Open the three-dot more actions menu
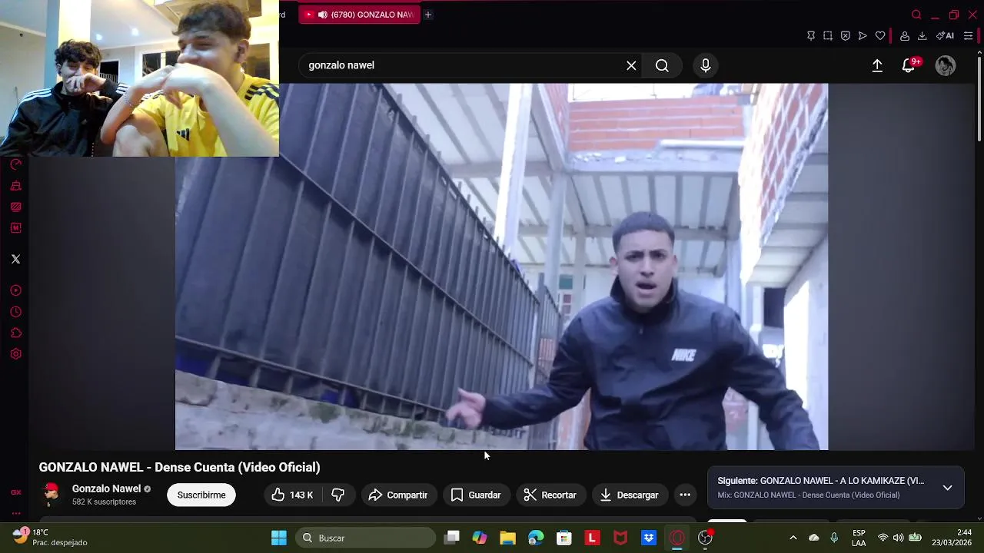Image resolution: width=984 pixels, height=553 pixels. [x=685, y=495]
